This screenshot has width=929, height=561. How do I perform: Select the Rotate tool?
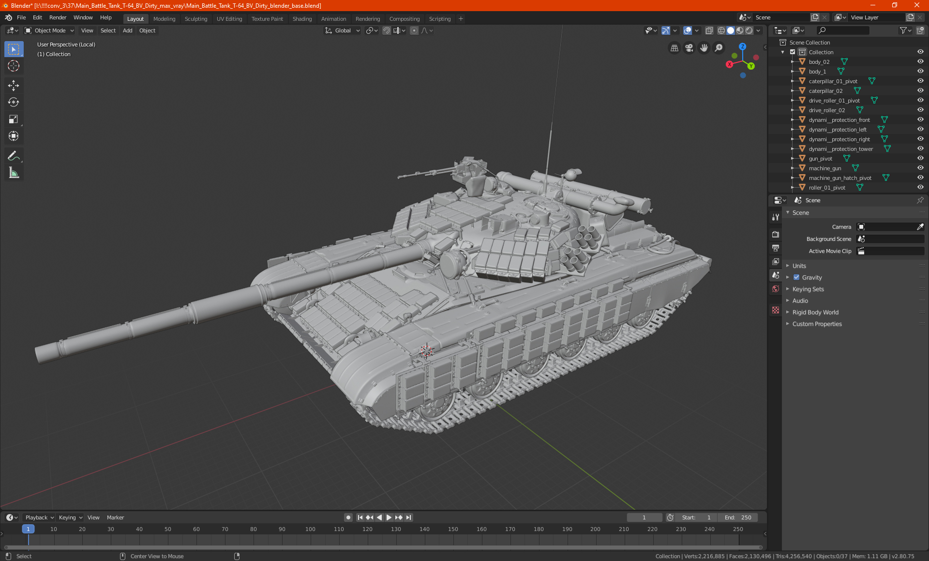click(x=14, y=102)
